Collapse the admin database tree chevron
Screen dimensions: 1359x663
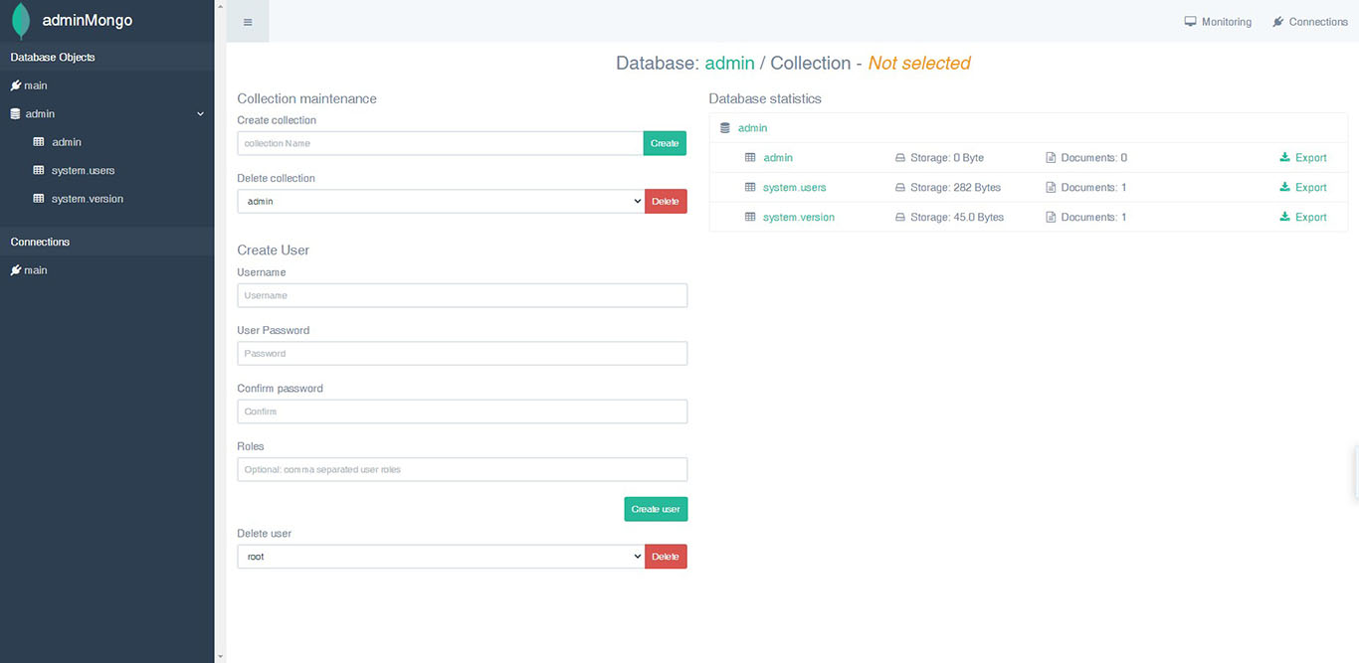(x=200, y=114)
